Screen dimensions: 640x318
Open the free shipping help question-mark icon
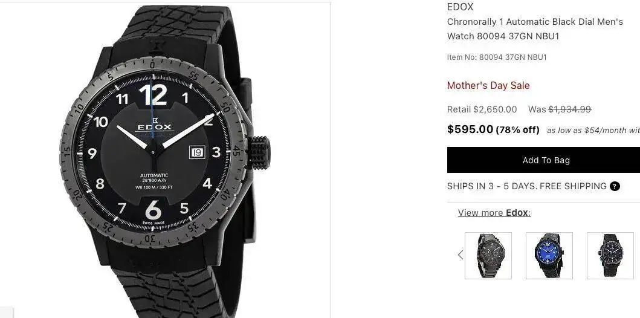[x=615, y=187]
